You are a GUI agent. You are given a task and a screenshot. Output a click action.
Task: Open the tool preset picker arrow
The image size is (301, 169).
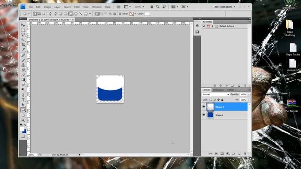[29, 14]
